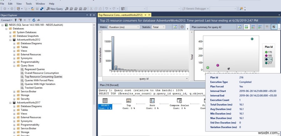Open the Metric dropdown showing Duration (ms)
This screenshot has height=136, width=281.
click(x=124, y=27)
